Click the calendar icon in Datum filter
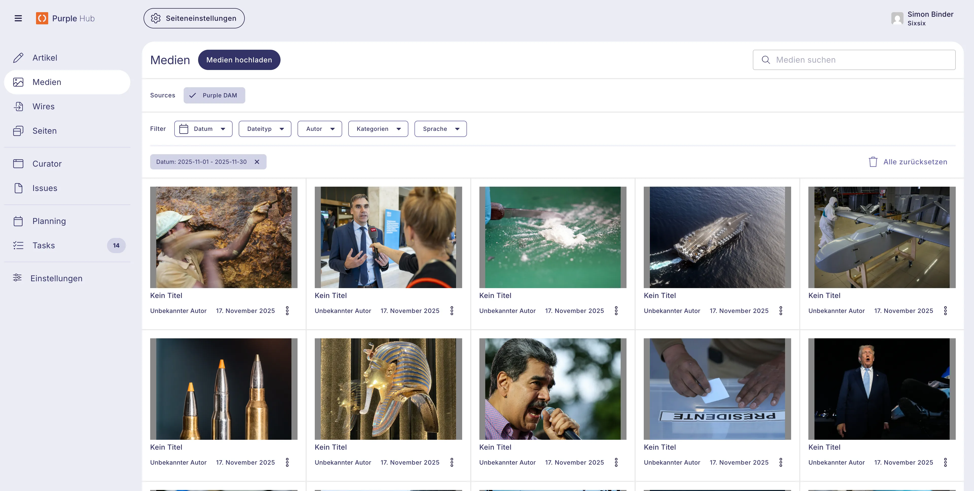This screenshot has width=974, height=491. pos(184,129)
